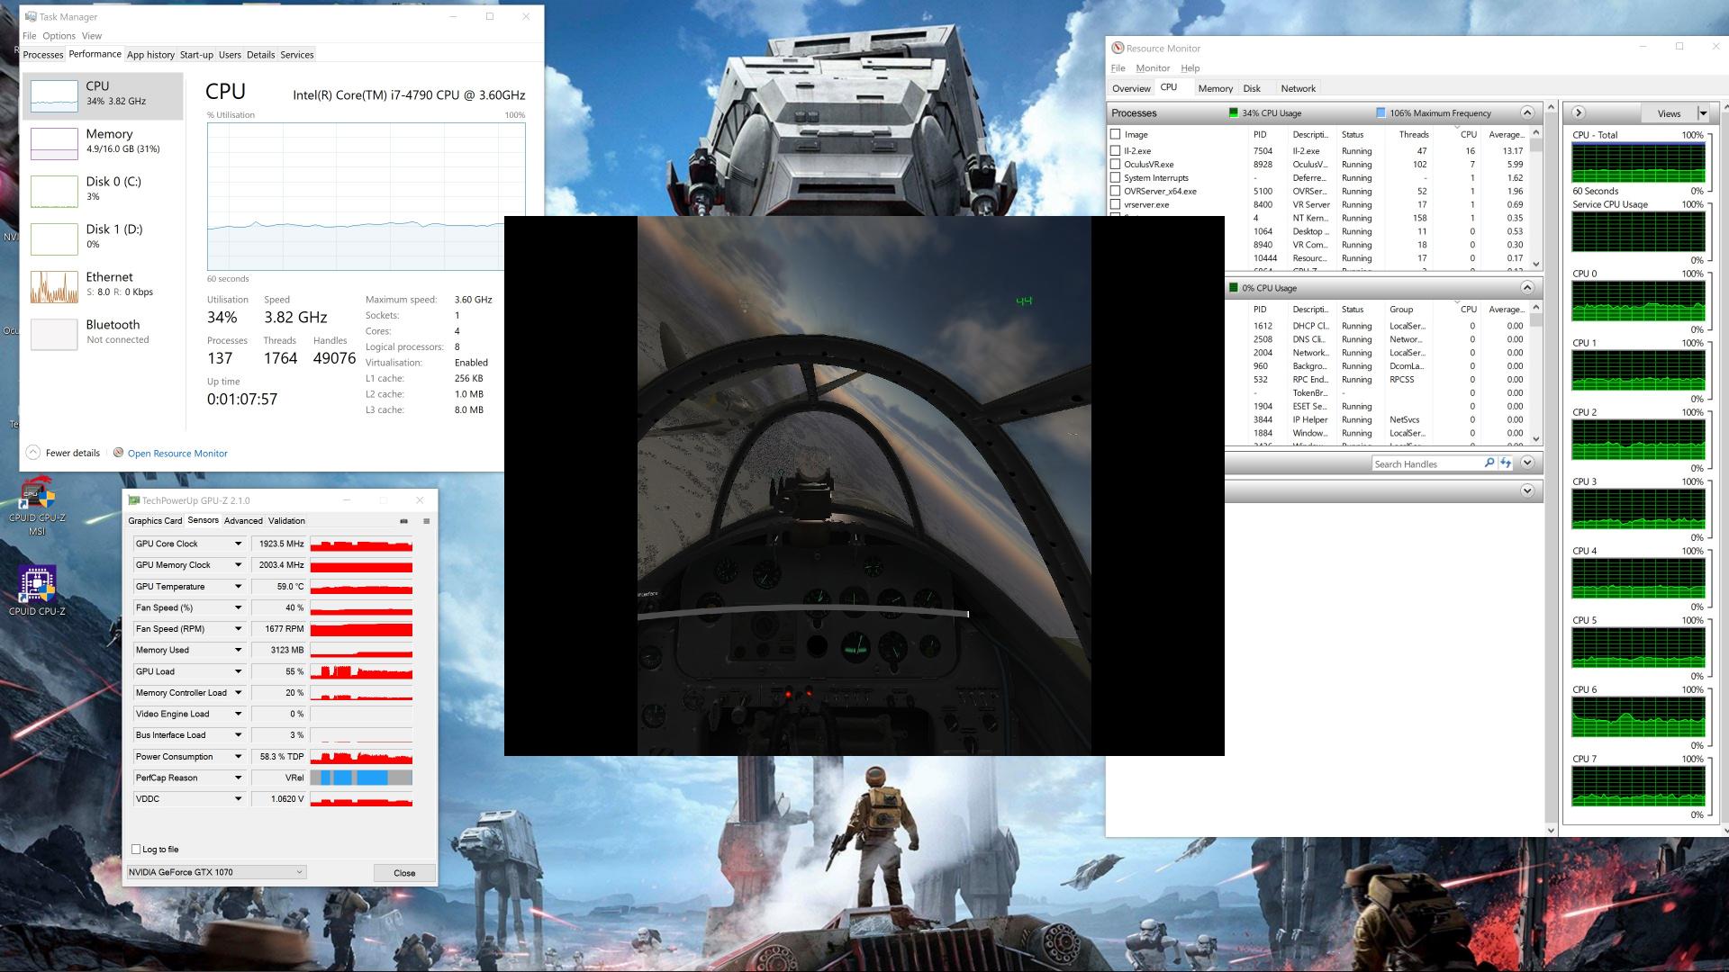Click Open Resource Monitor link
Image resolution: width=1729 pixels, height=972 pixels.
[x=177, y=454]
